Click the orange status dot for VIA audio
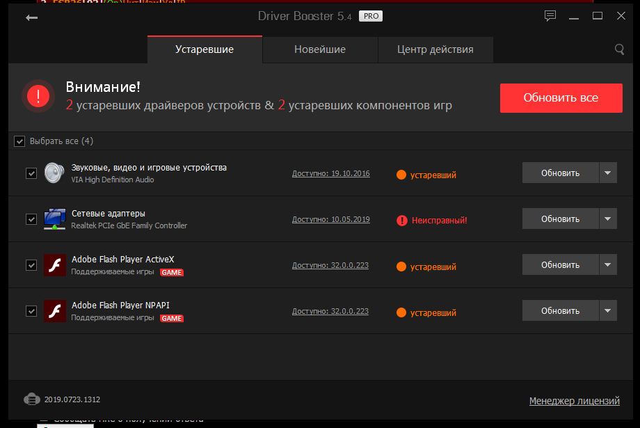 coord(401,175)
